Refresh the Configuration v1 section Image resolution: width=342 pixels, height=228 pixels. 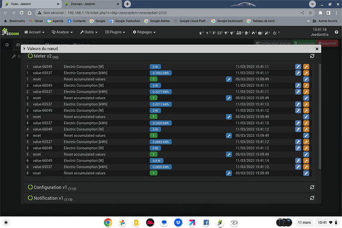pos(312,187)
